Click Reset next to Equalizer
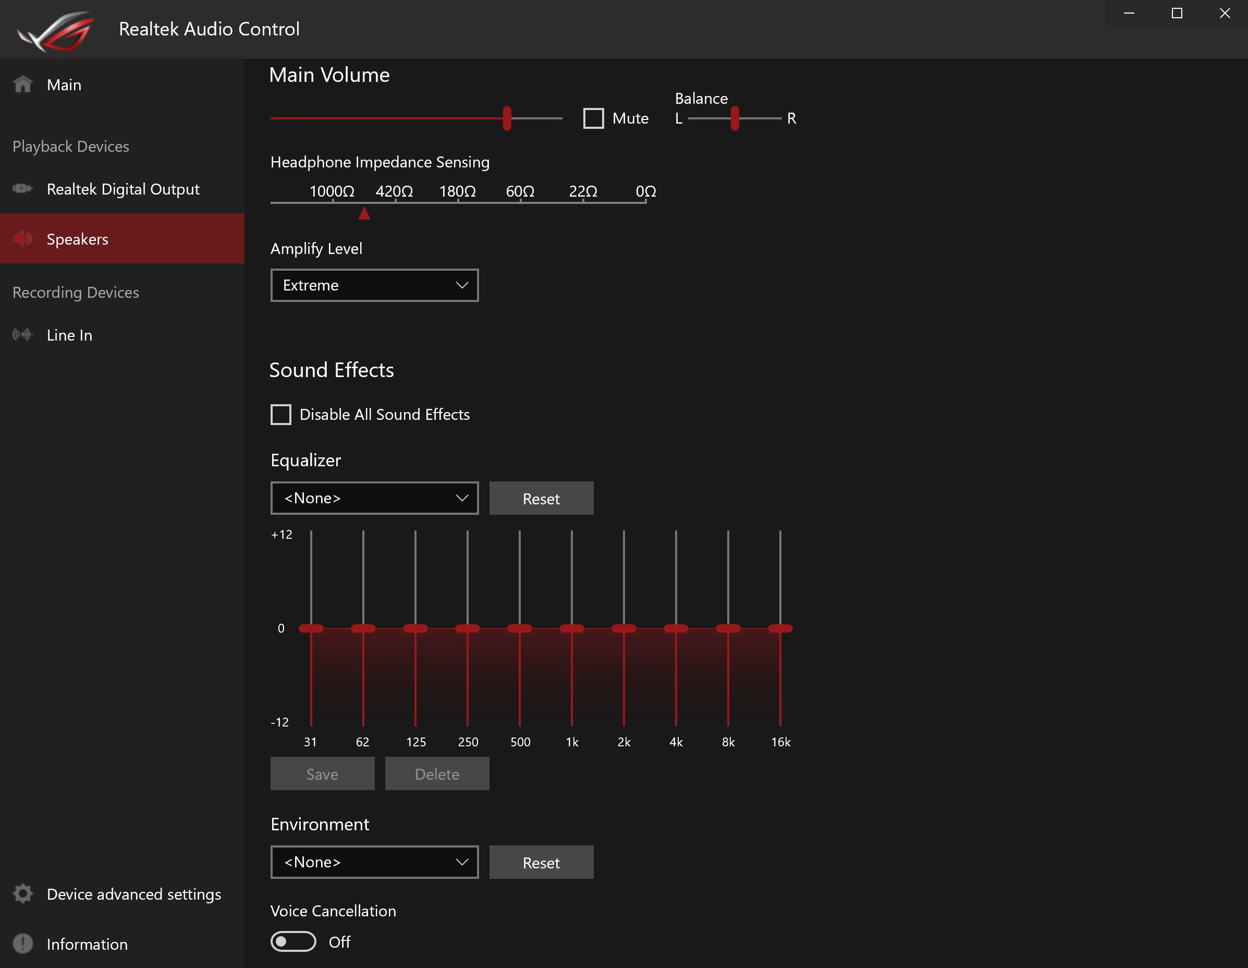The height and width of the screenshot is (968, 1248). coord(541,499)
